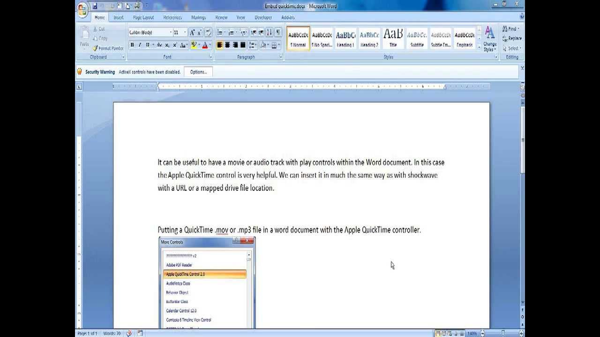Toggle Underline formatting

point(148,45)
